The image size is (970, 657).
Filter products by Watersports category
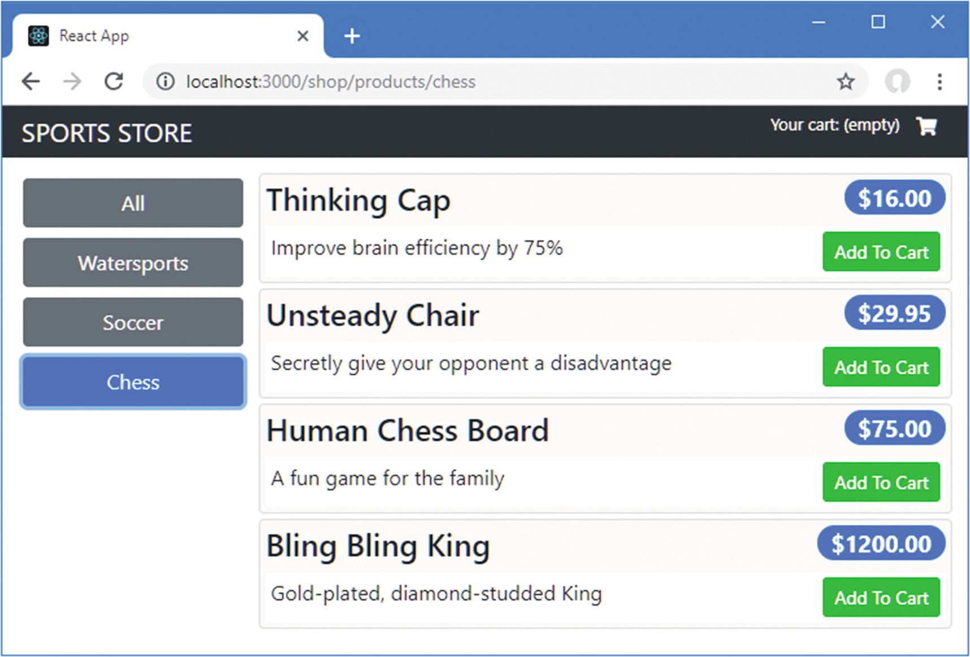[133, 263]
